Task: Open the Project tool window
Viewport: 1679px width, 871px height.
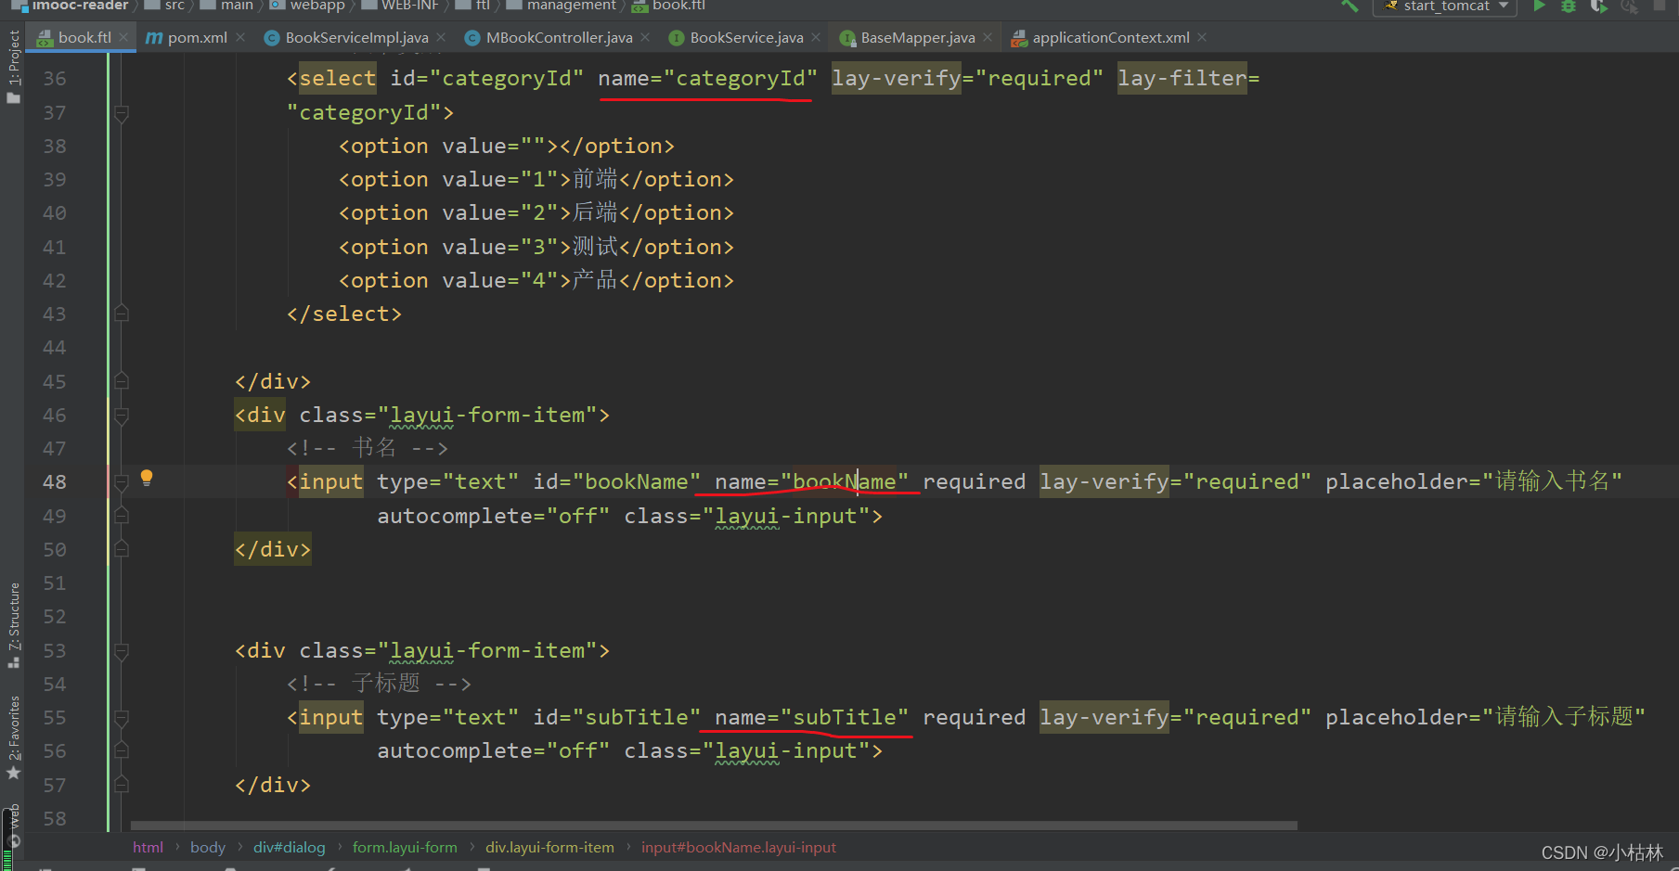Action: [x=14, y=67]
